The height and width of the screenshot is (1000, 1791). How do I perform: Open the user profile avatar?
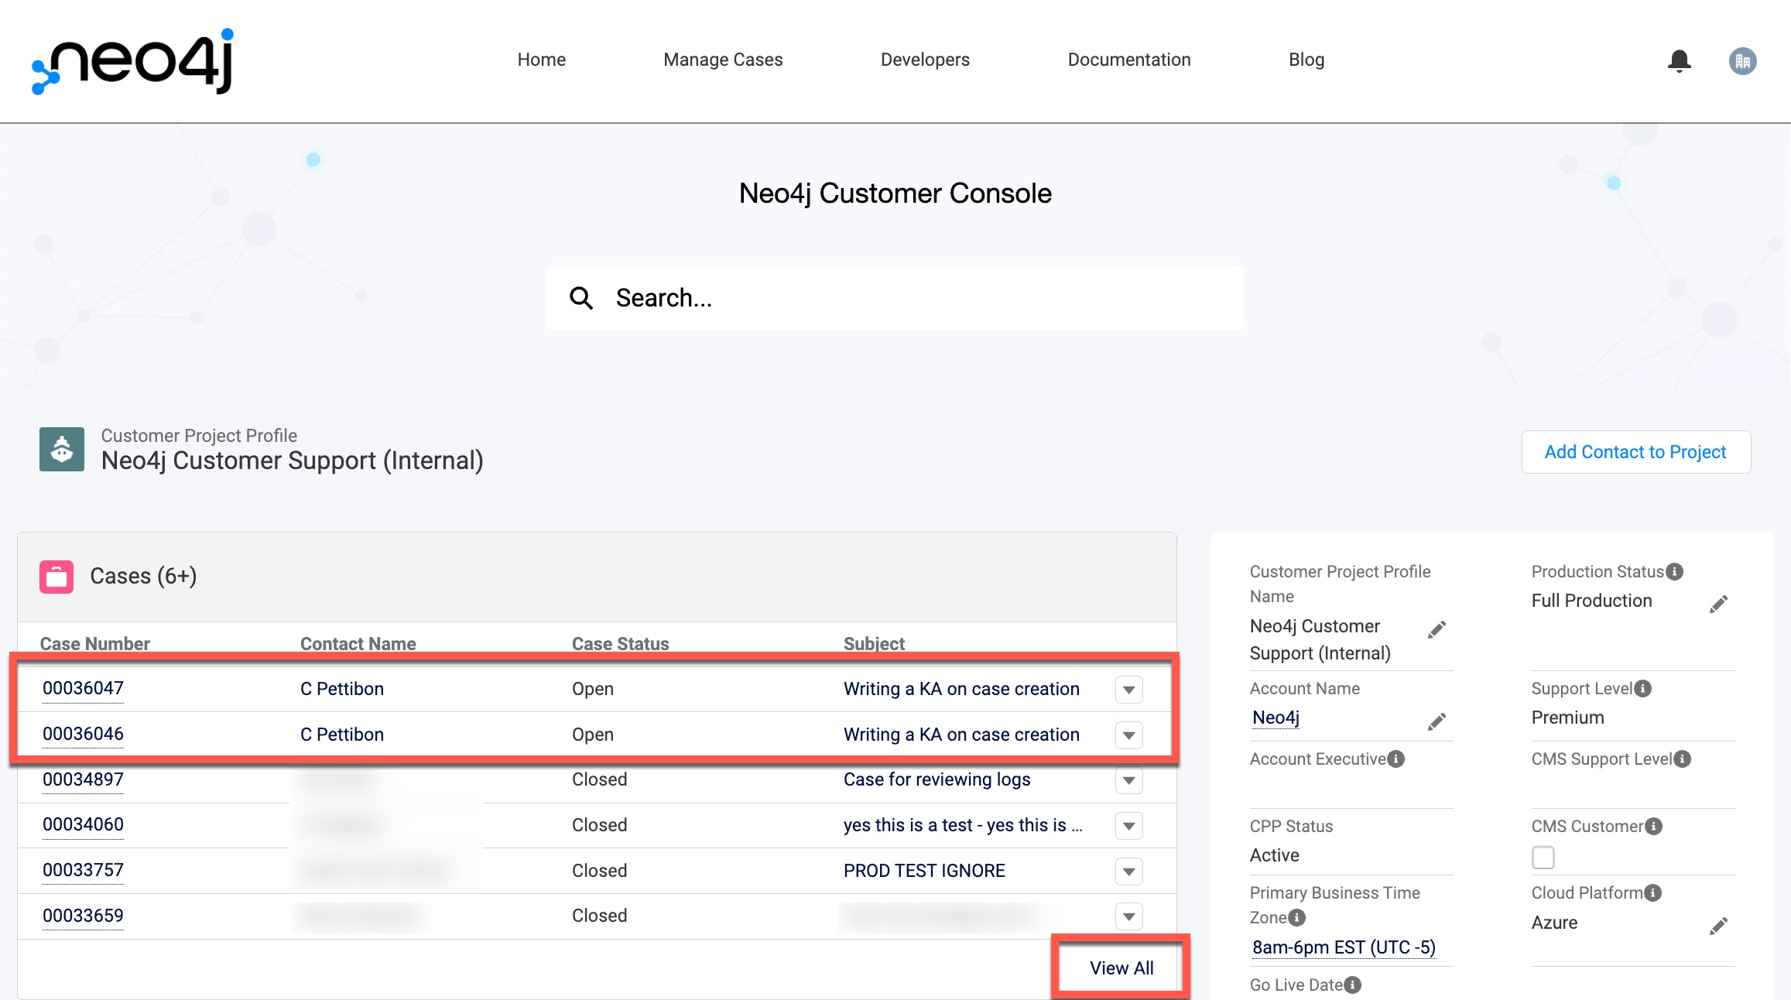click(x=1742, y=61)
